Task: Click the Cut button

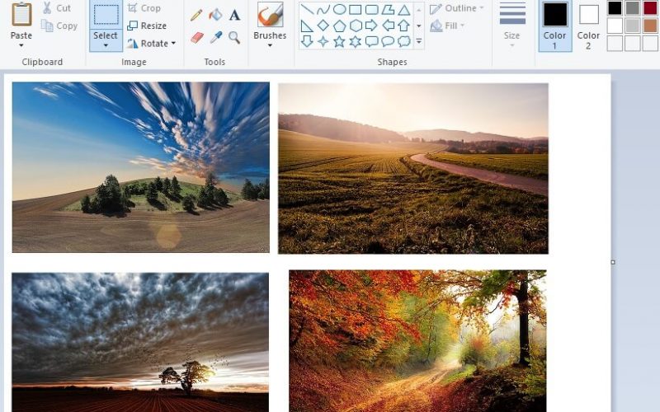Action: tap(57, 8)
